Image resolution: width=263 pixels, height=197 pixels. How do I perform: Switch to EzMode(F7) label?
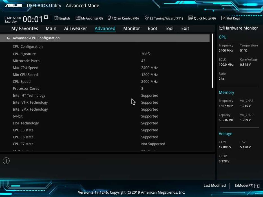click(x=244, y=185)
